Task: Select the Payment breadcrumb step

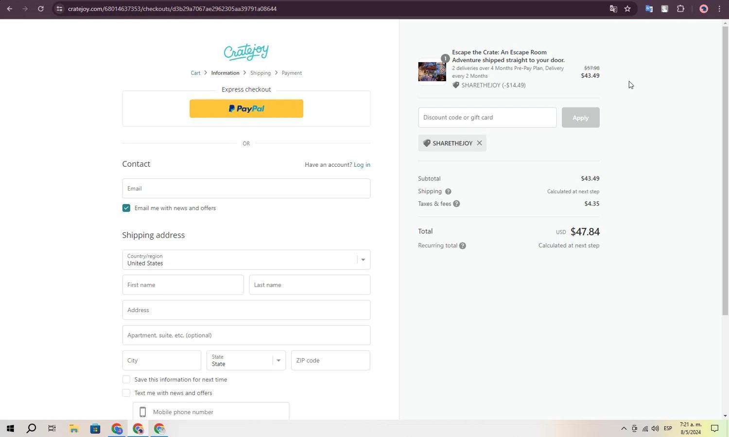Action: [x=292, y=73]
